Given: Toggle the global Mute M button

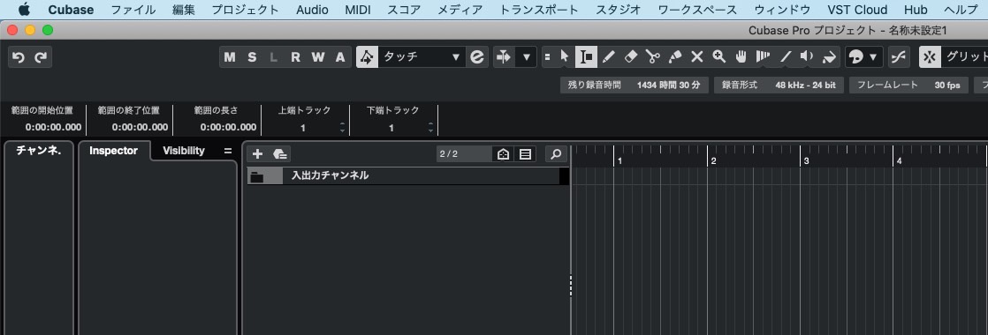Looking at the screenshot, I should pos(230,57).
